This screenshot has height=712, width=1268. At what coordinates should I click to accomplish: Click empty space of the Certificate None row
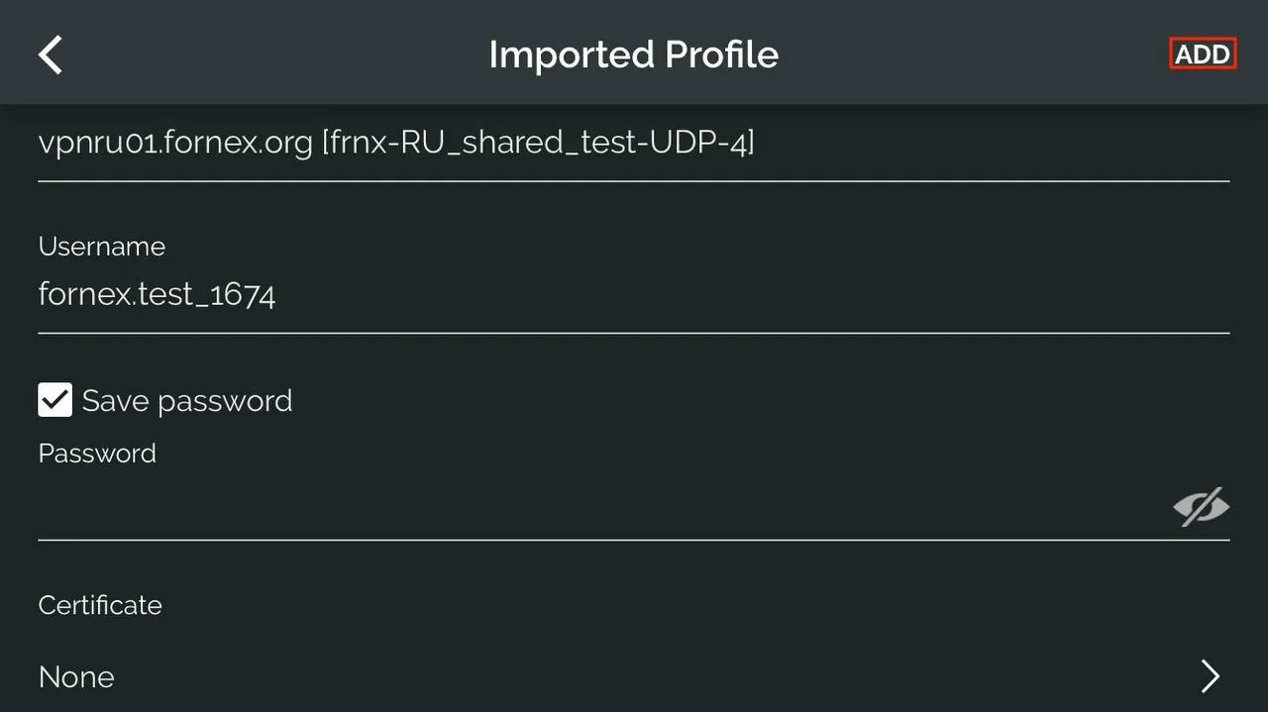654,677
